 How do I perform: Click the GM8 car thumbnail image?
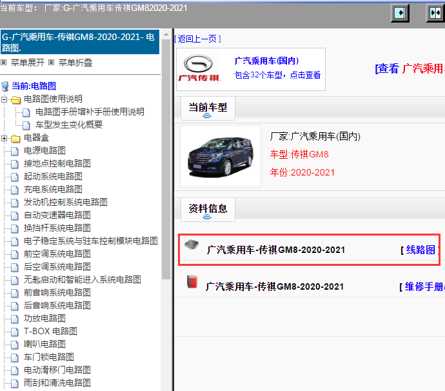221,156
